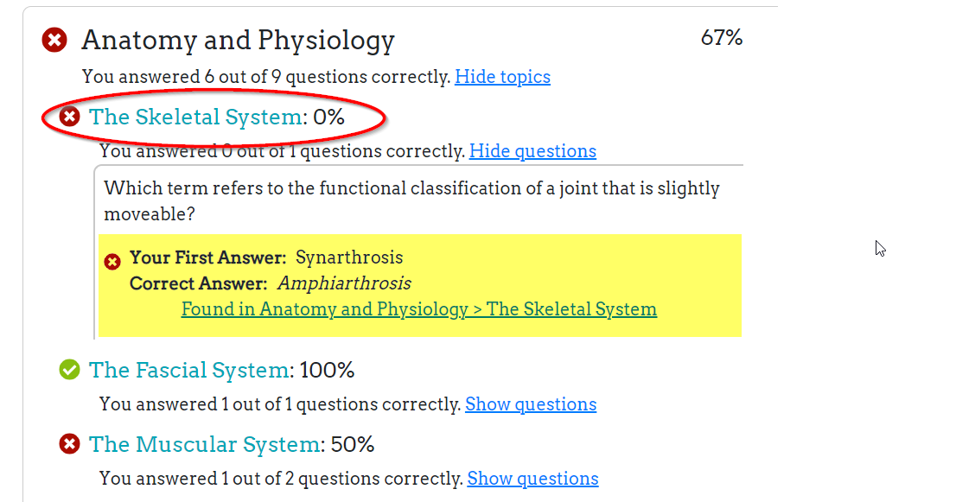Show questions for The Muscular System

532,479
